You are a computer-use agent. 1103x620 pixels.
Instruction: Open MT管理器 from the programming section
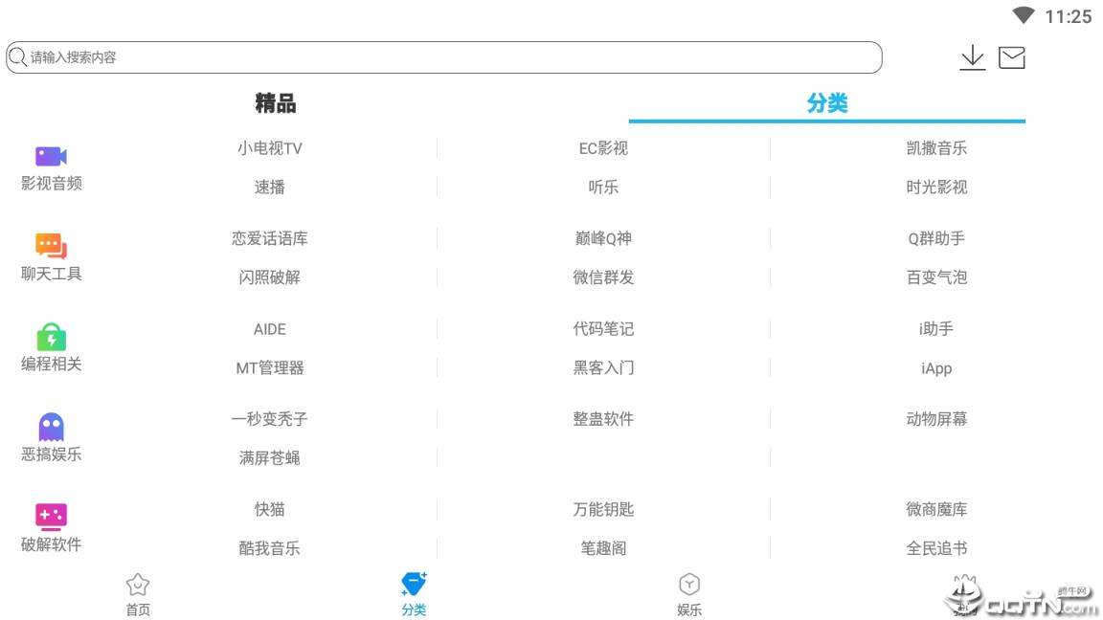[x=269, y=367]
